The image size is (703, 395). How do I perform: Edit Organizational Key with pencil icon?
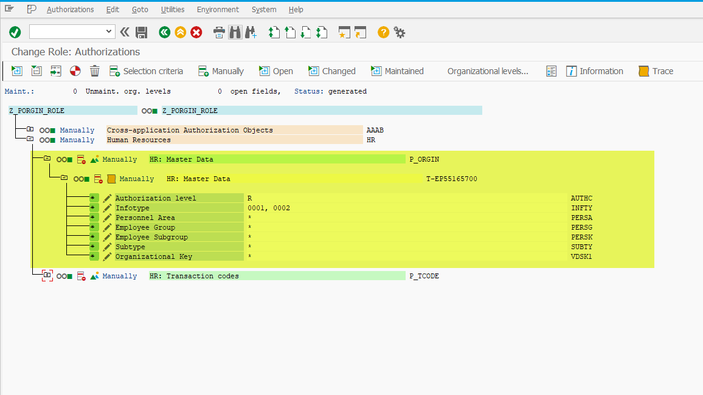click(x=107, y=256)
